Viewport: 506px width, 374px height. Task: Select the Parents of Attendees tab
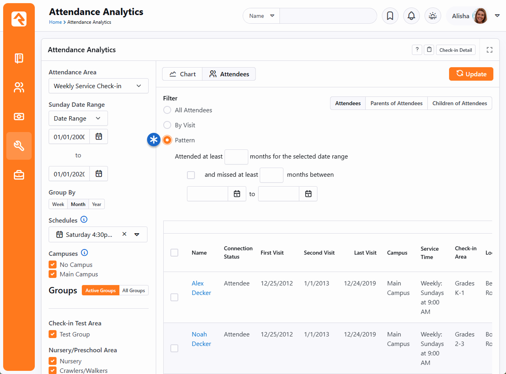(x=396, y=103)
